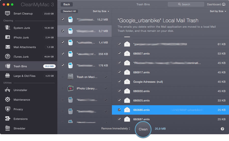Click the 176 KB trash bin icon
Image resolution: width=229 pixels, height=141 pixels.
(70, 65)
